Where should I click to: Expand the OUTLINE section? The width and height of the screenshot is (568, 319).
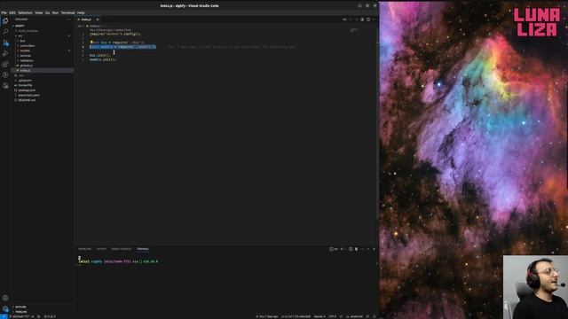[x=20, y=307]
